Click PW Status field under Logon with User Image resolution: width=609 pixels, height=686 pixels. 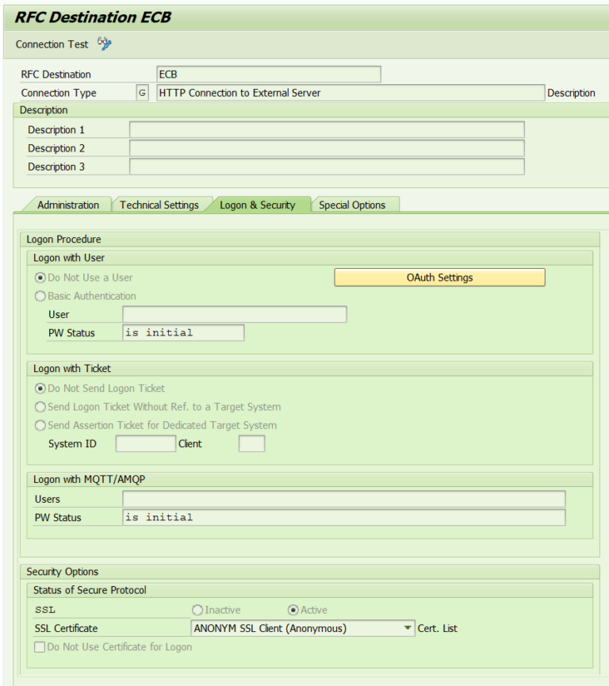pos(183,333)
